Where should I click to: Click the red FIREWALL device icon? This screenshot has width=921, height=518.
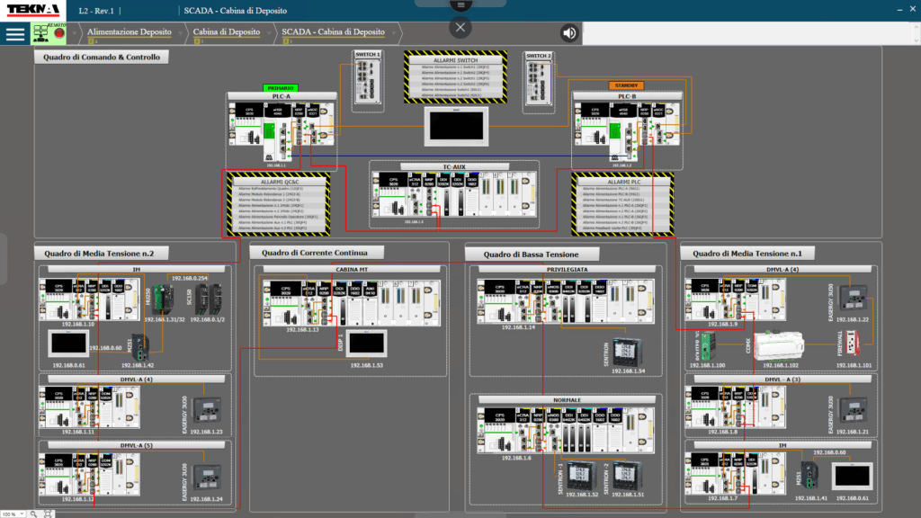click(866, 345)
